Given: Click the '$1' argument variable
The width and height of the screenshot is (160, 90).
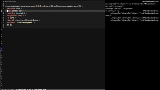Looking at the screenshot, I should coord(8,25).
